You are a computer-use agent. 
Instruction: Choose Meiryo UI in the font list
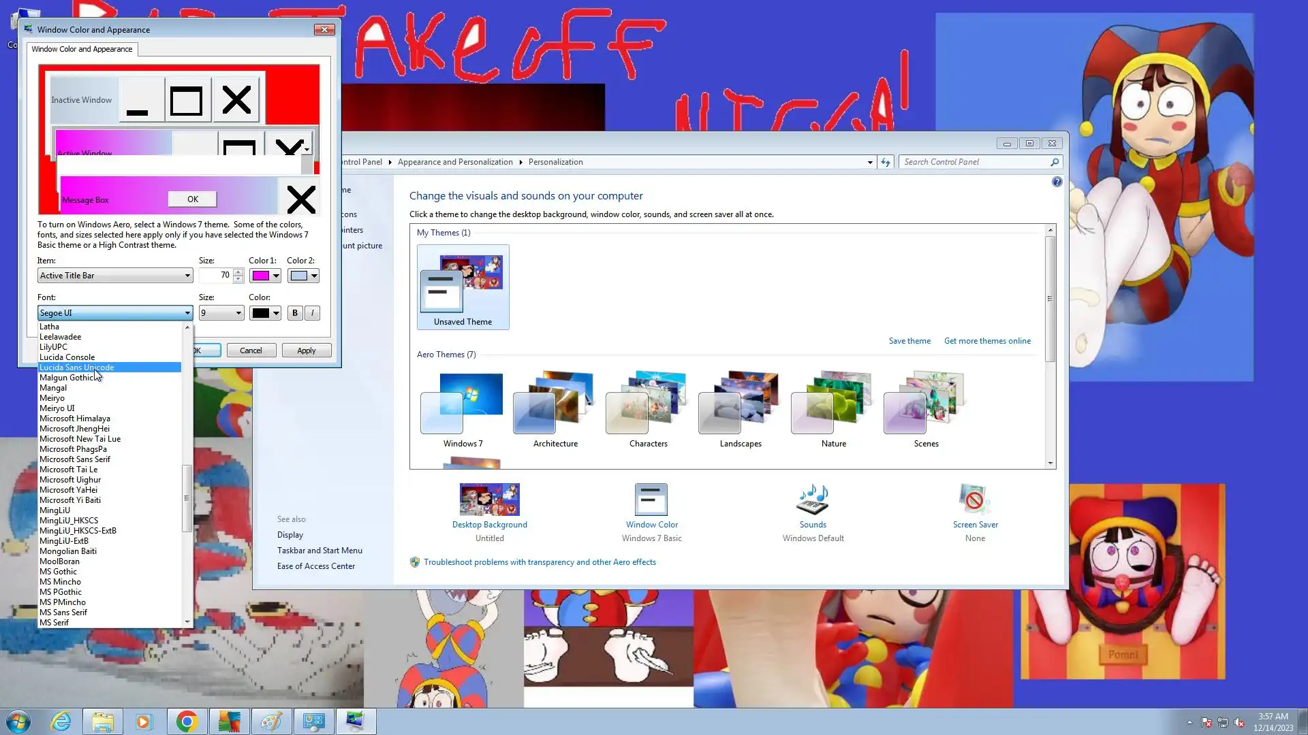(x=57, y=408)
